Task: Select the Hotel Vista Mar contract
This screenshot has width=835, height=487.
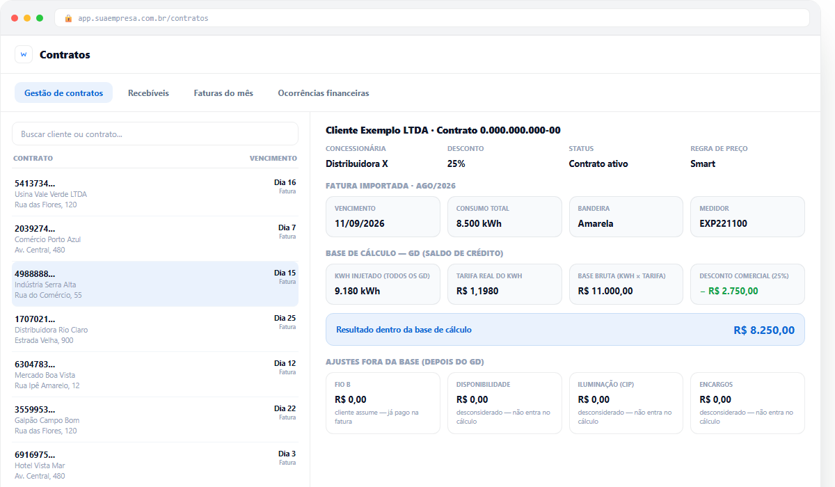Action: pyautogui.click(x=155, y=465)
